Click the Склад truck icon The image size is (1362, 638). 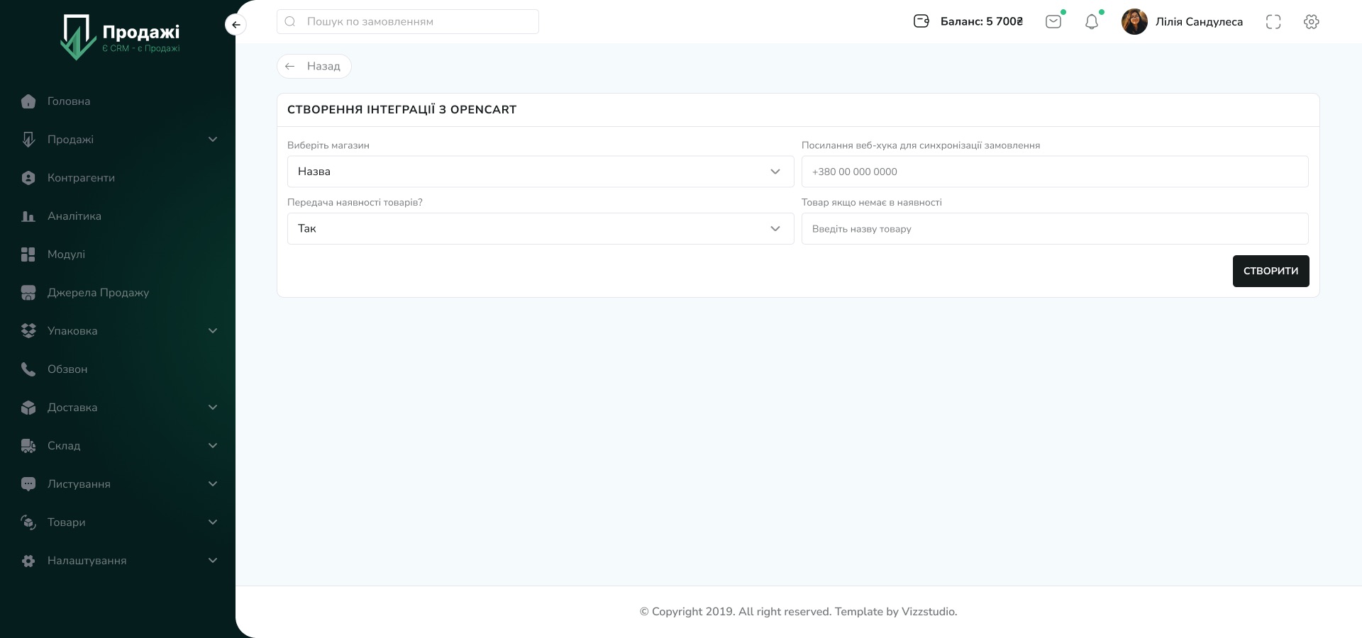point(28,446)
